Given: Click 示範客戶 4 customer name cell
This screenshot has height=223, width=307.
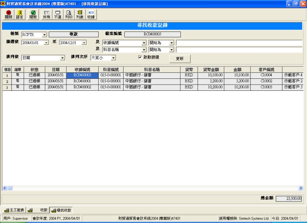Looking at the screenshot, I should point(293,75).
